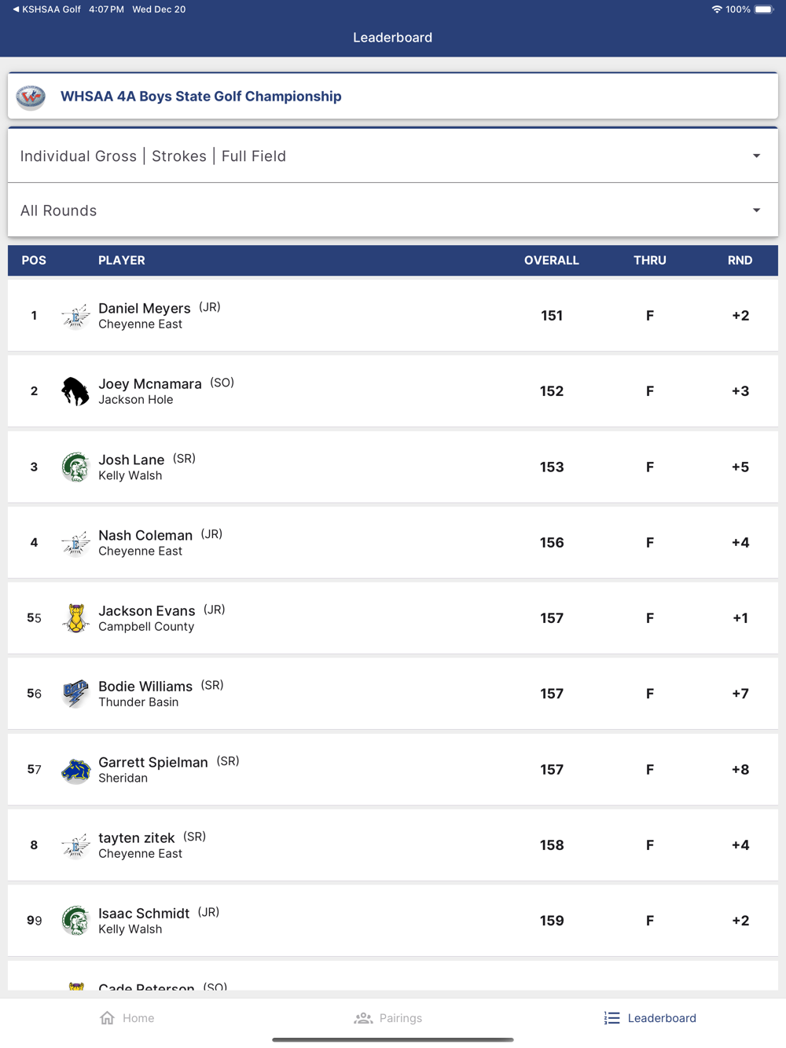This screenshot has width=786, height=1048.
Task: Open WHSAA 4A Boys State Golf Championship link
Action: 201,97
